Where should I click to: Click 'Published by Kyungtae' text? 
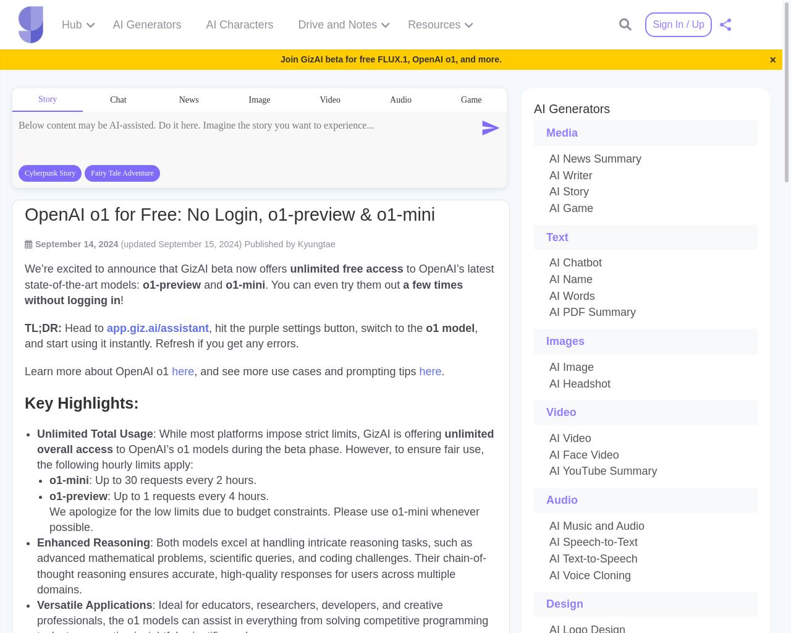[x=290, y=244]
